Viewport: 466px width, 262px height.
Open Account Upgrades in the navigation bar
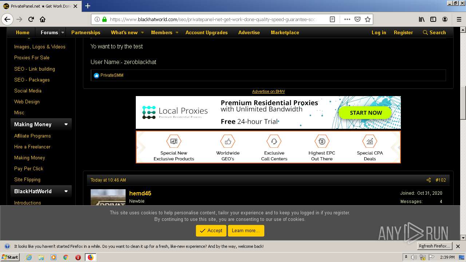[x=206, y=32]
